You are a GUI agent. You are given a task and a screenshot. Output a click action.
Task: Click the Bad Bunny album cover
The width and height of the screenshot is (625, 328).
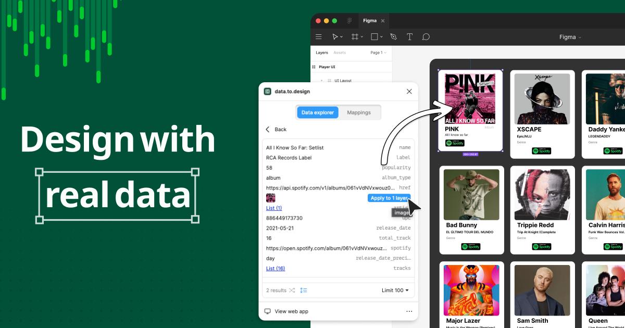tap(471, 195)
